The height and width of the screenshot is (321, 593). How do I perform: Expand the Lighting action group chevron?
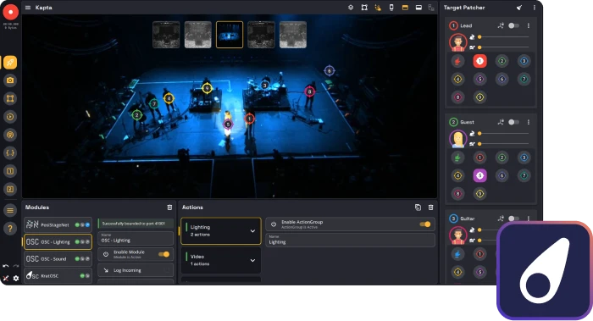(x=252, y=231)
